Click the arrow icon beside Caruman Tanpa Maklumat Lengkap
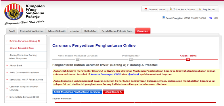This screenshot has width=224, height=106. tap(7, 88)
